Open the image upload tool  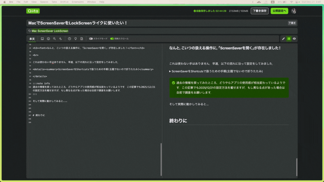pyautogui.click(x=42, y=38)
